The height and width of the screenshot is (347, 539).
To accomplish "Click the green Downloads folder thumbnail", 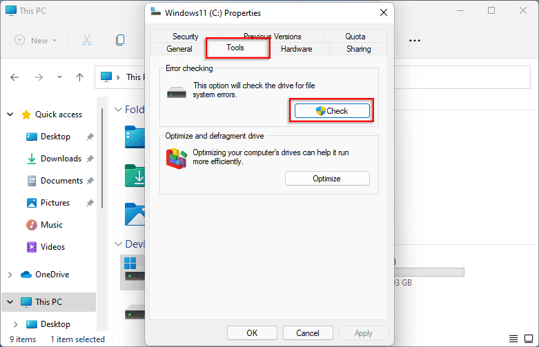I will (x=135, y=175).
